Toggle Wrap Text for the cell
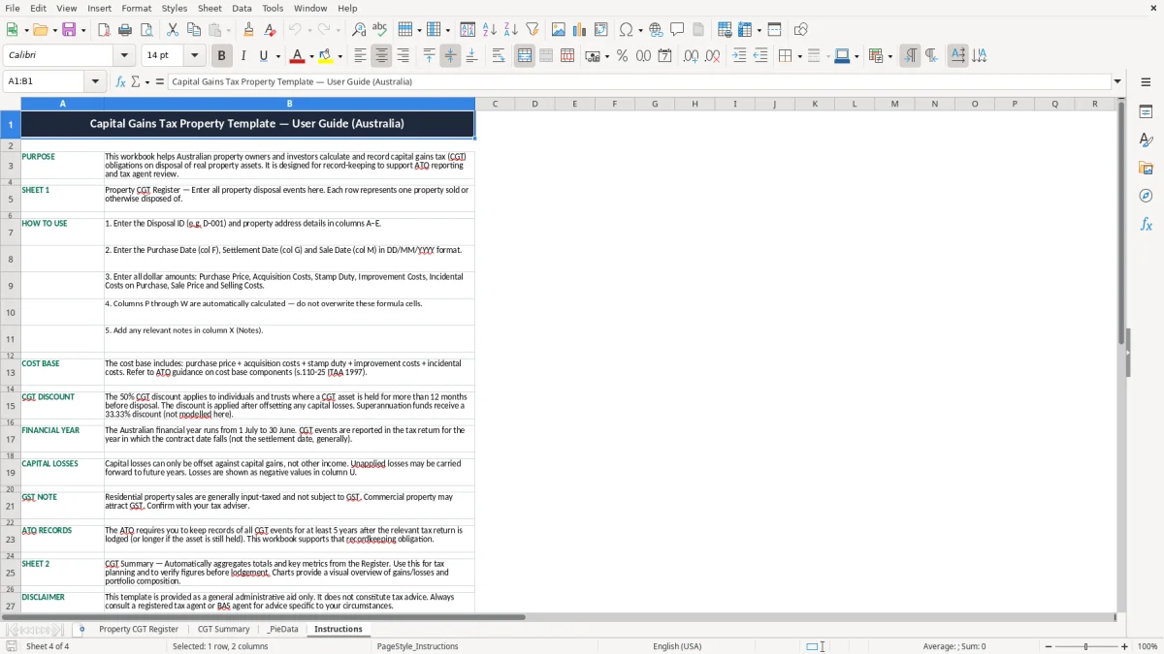Screen dimensions: 1164x654 point(498,56)
